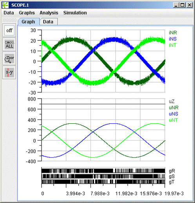Click the 7.988e-3 time axis label
195x203 pixels.
(x=100, y=194)
